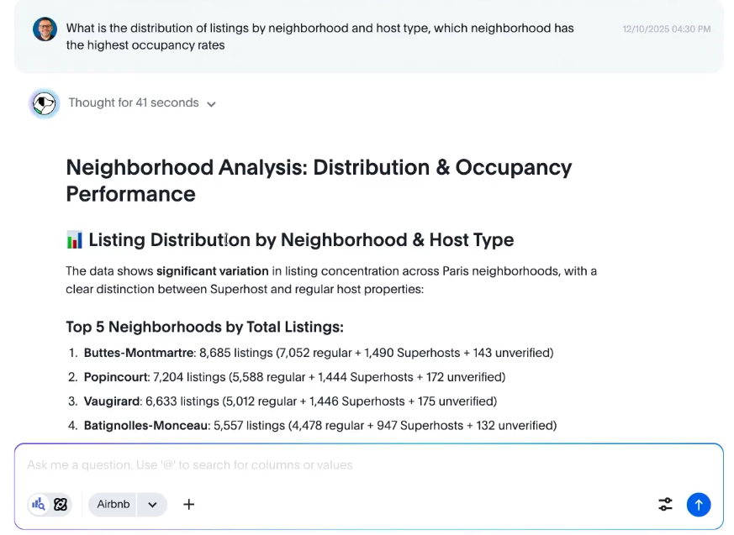Click the Batignolles-Monceau listing row
734x535 pixels.
(319, 426)
